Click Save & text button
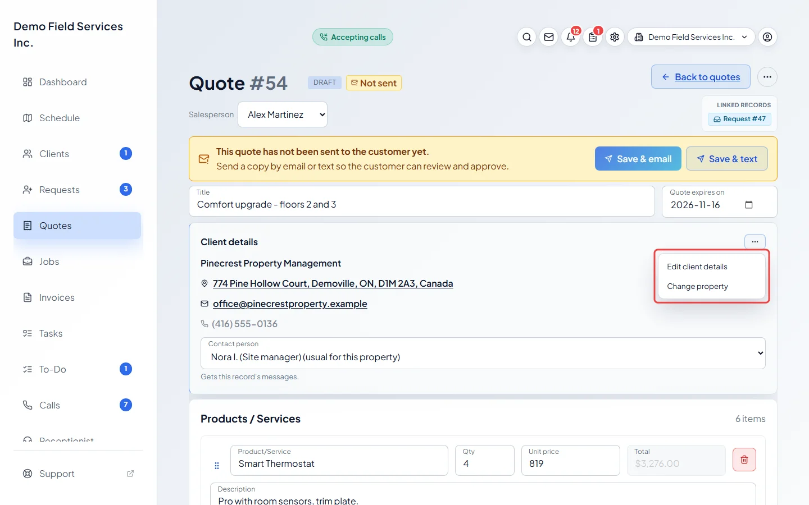 pyautogui.click(x=727, y=159)
